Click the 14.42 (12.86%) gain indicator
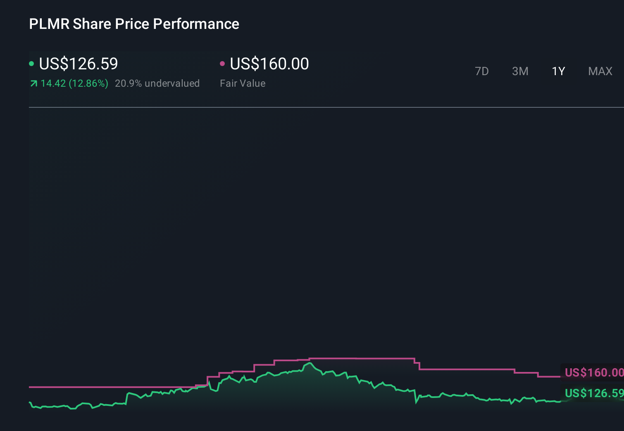 coord(74,83)
